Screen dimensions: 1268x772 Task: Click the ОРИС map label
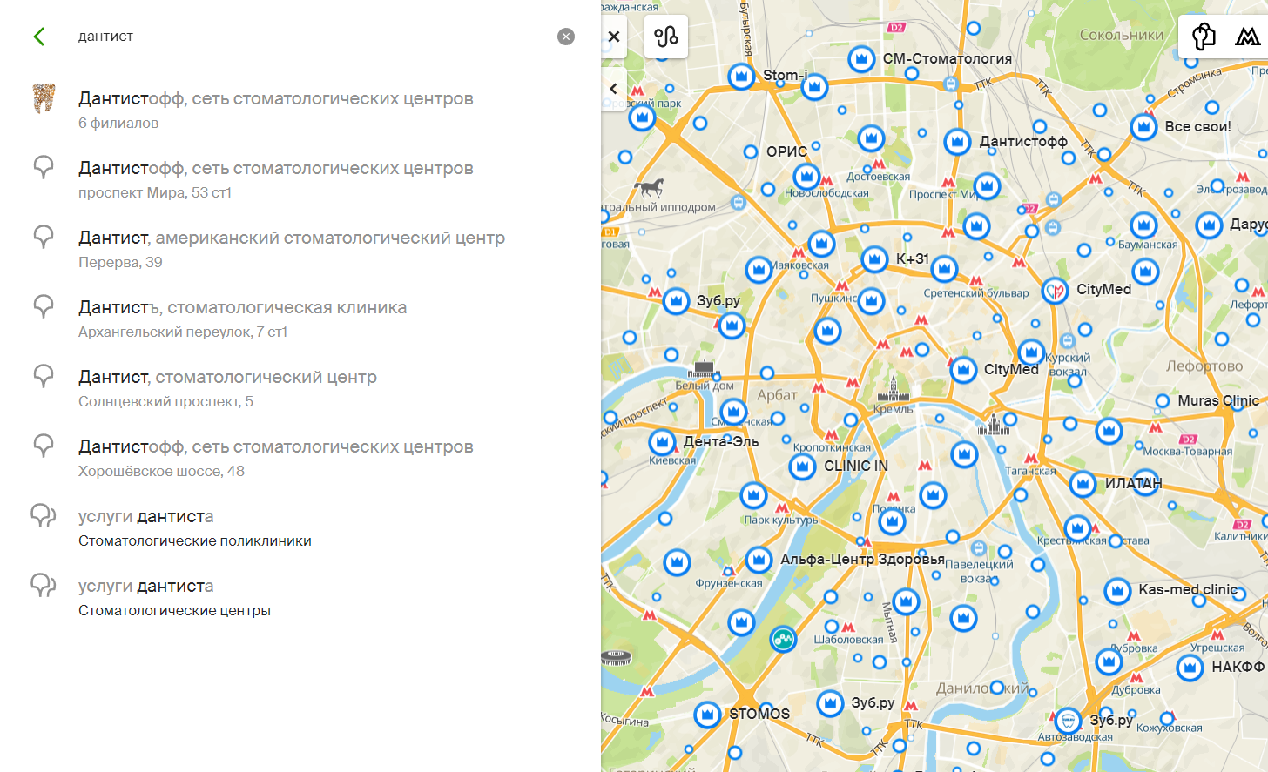[786, 151]
